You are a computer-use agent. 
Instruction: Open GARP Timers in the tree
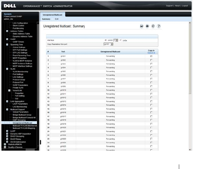tap(18, 42)
